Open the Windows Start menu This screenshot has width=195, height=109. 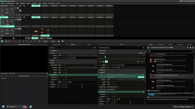coord(3,107)
